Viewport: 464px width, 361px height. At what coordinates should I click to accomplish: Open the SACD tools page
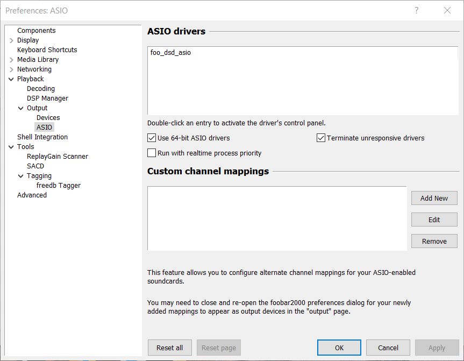point(35,166)
